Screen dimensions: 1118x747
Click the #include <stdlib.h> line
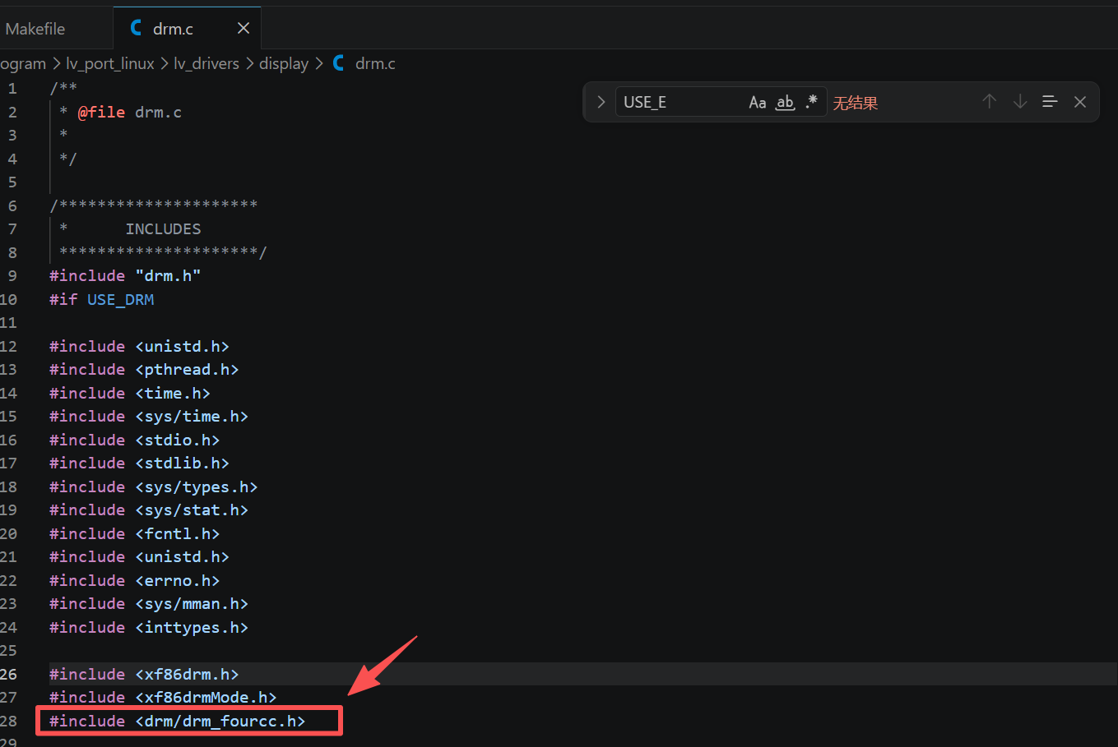(139, 463)
